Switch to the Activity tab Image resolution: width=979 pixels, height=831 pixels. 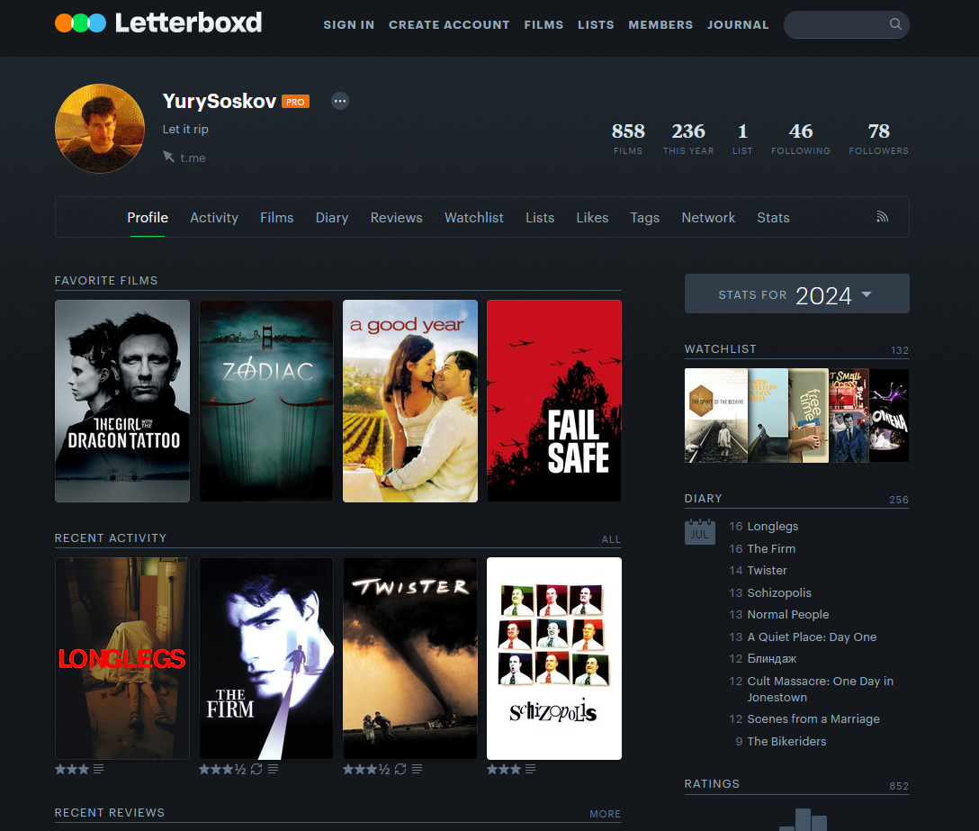[214, 218]
